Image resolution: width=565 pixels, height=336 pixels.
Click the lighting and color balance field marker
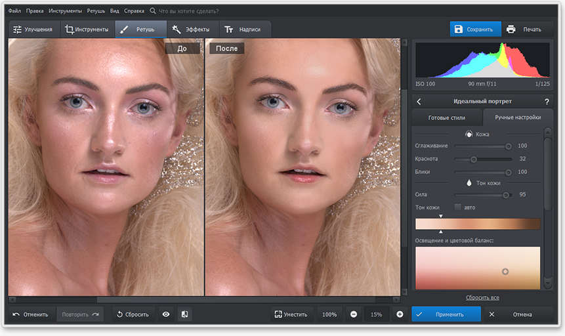point(505,272)
